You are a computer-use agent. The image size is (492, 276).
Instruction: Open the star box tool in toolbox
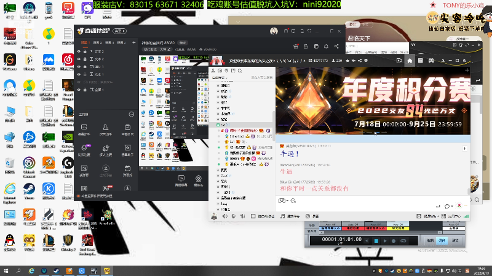tap(127, 150)
